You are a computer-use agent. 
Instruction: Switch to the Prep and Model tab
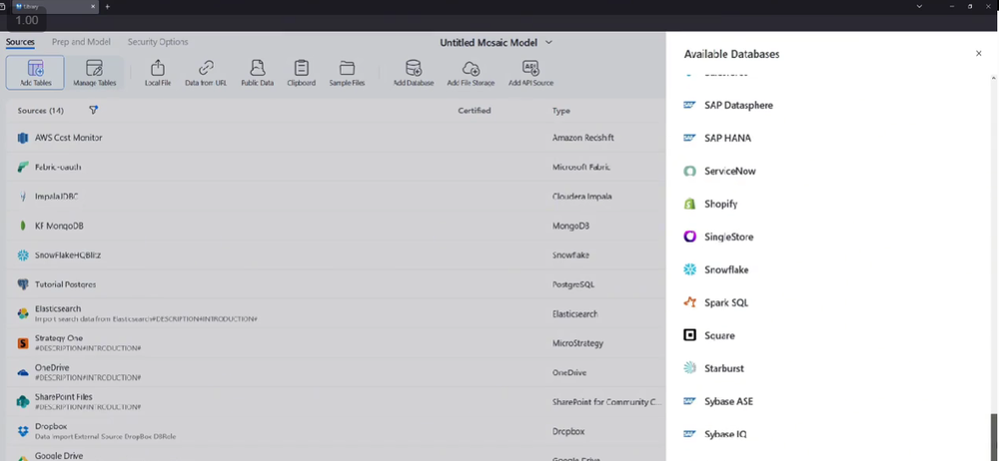81,42
